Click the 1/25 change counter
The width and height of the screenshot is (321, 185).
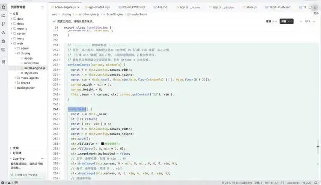coord(307,21)
